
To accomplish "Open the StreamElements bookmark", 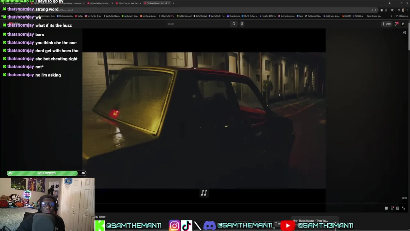I will coord(234,16).
